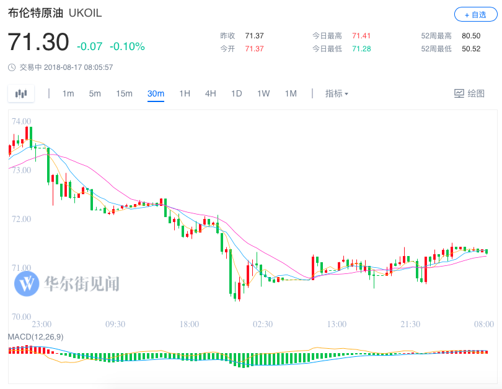Add UKOIL via the +自选 button

click(475, 14)
